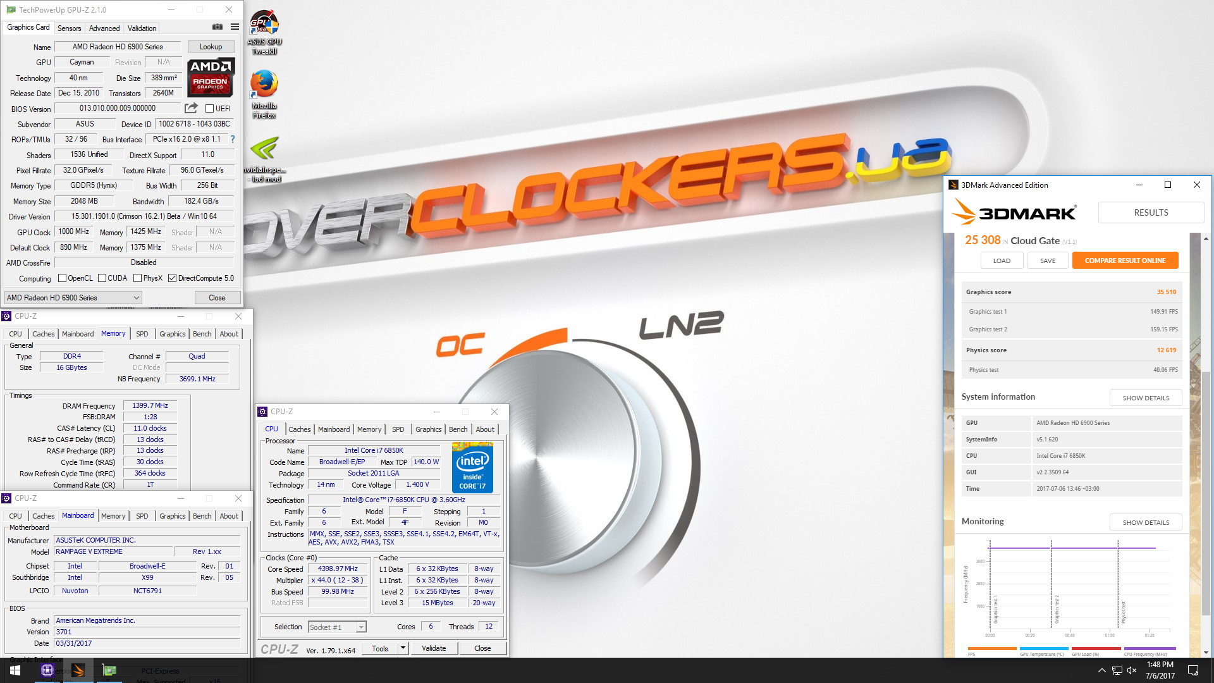1214x683 pixels.
Task: Click the red GPU Load legend bar
Action: coord(1096,648)
